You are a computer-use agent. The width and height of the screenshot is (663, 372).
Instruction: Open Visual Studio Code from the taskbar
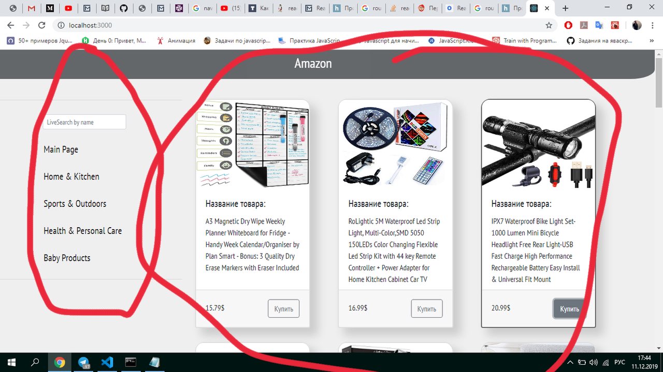(107, 362)
